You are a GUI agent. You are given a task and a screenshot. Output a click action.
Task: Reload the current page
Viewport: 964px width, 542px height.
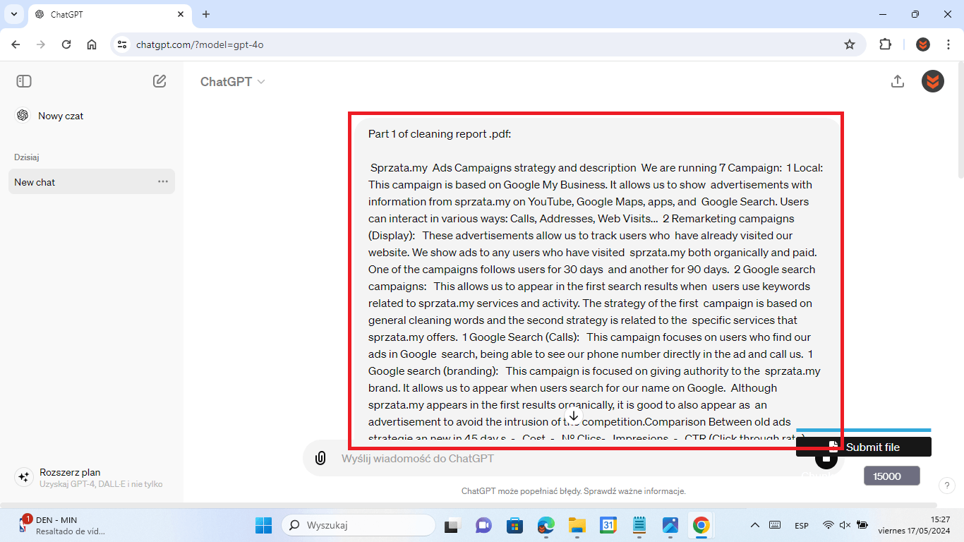pos(66,44)
